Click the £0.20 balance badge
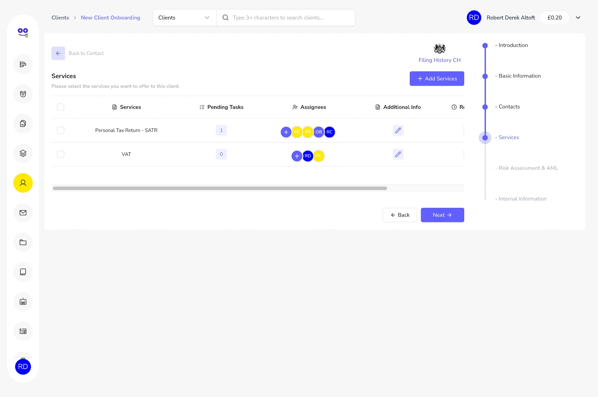The height and width of the screenshot is (397, 598). tap(555, 18)
